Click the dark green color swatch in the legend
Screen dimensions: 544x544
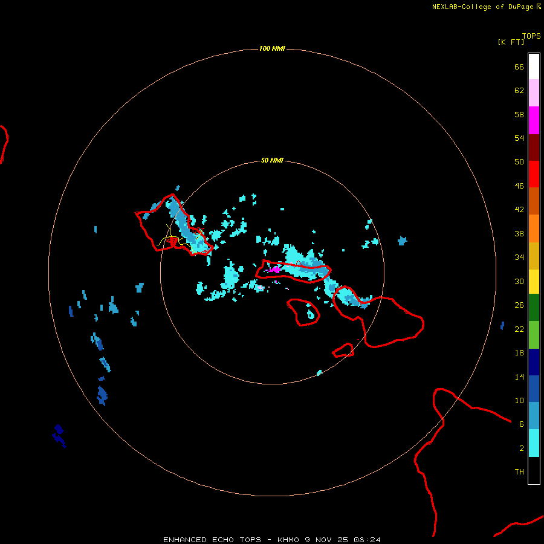click(x=534, y=308)
